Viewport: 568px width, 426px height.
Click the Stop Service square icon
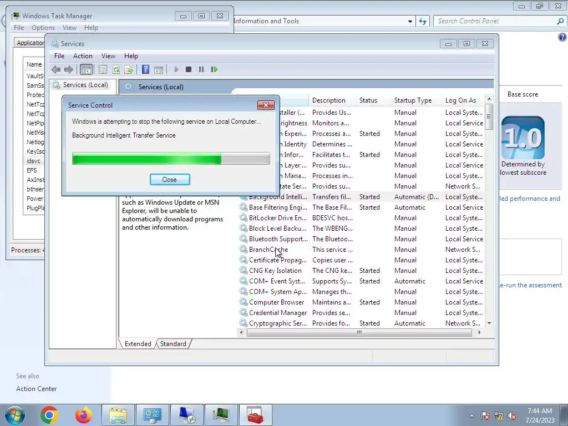coord(189,69)
